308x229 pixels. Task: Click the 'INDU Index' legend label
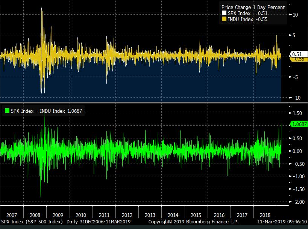pyautogui.click(x=240, y=19)
